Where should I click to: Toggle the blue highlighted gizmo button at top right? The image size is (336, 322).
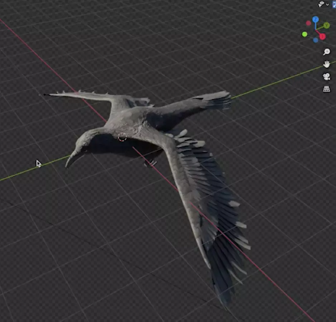(x=334, y=4)
